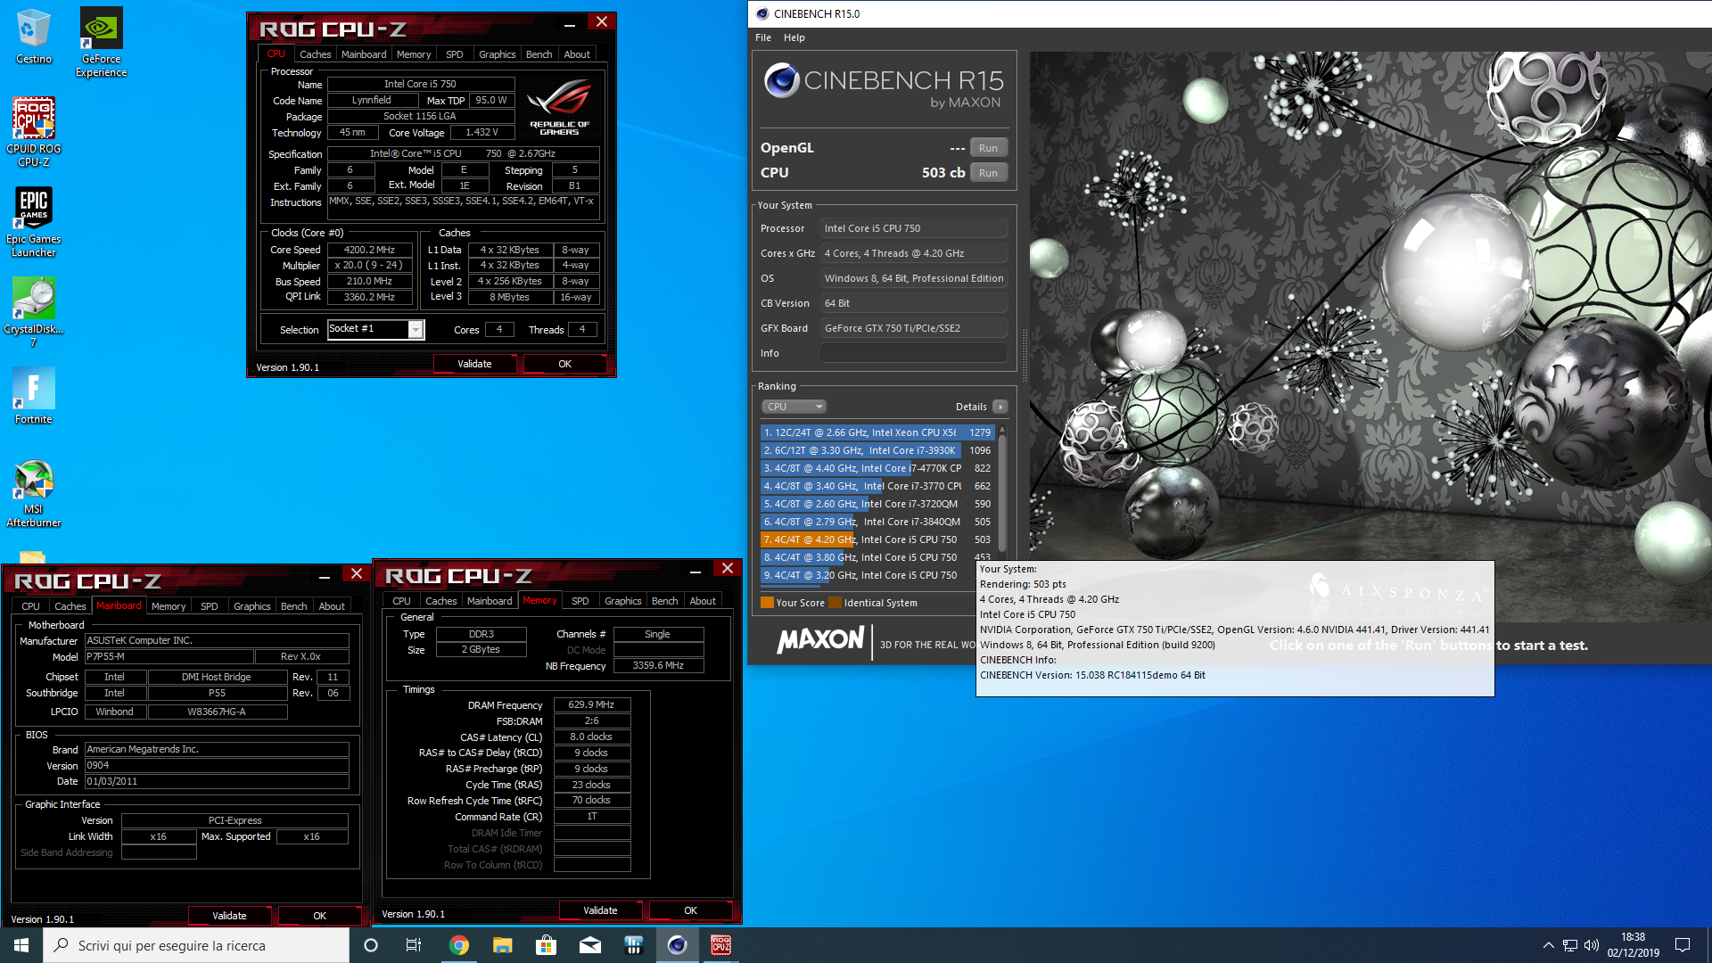The image size is (1712, 963).
Task: Open the Cinebench File menu
Action: pyautogui.click(x=763, y=37)
